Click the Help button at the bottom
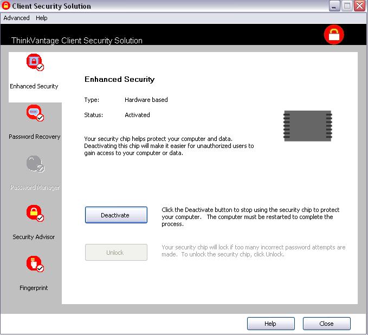This screenshot has width=368, height=335. tap(271, 324)
